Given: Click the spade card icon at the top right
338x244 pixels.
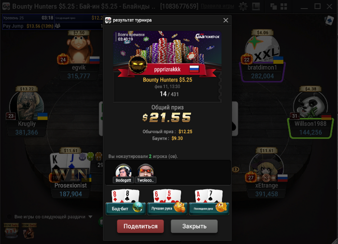Looking at the screenshot, I should click(x=329, y=21).
